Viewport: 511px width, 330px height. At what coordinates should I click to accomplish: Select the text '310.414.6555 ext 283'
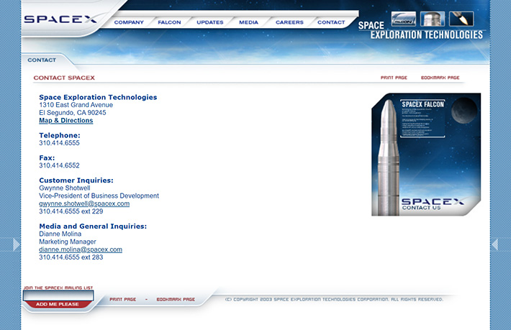(71, 257)
